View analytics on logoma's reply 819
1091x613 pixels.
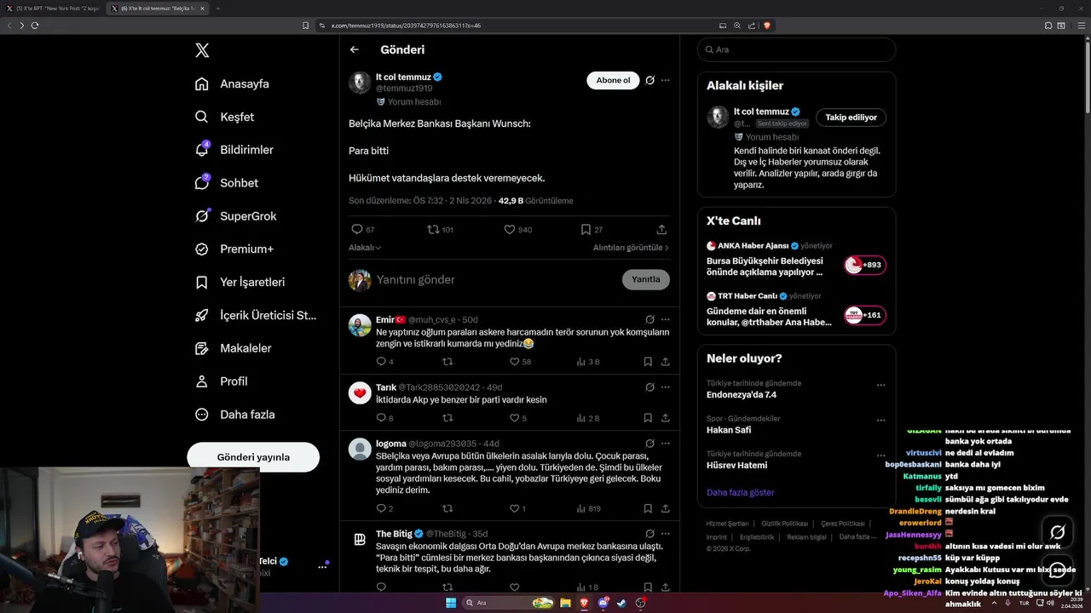click(588, 508)
